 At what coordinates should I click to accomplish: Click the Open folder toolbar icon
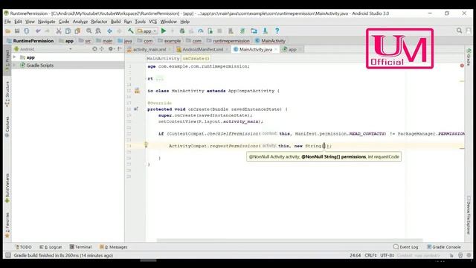[x=8, y=31]
